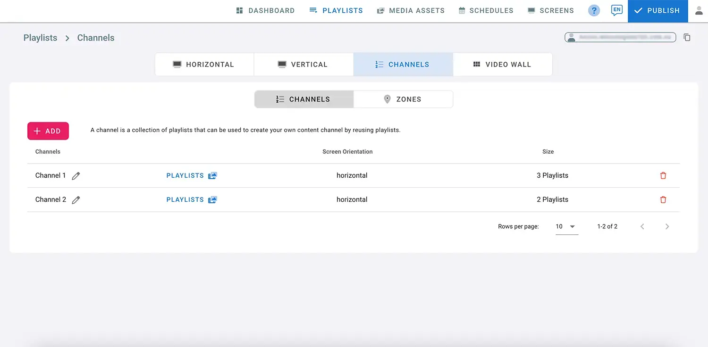708x347 pixels.
Task: Navigate to Media Assets in top menu
Action: tap(411, 10)
